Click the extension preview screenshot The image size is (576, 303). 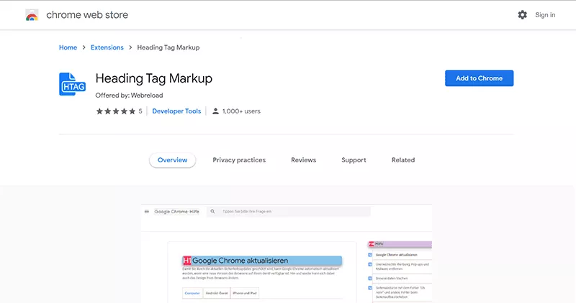287,253
